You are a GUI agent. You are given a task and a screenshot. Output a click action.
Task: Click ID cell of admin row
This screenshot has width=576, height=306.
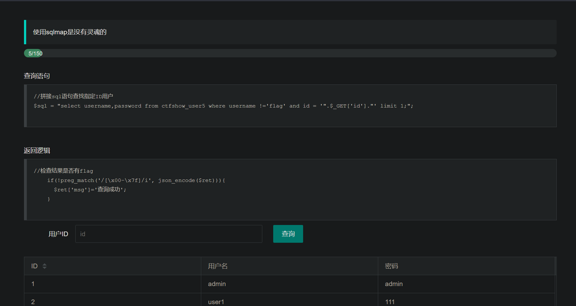(x=112, y=284)
